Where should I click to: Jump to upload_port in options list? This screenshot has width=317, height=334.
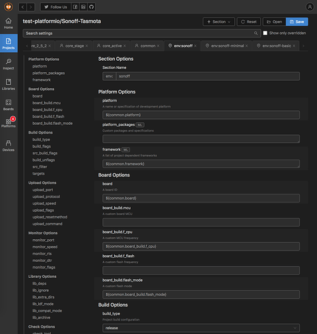click(43, 190)
